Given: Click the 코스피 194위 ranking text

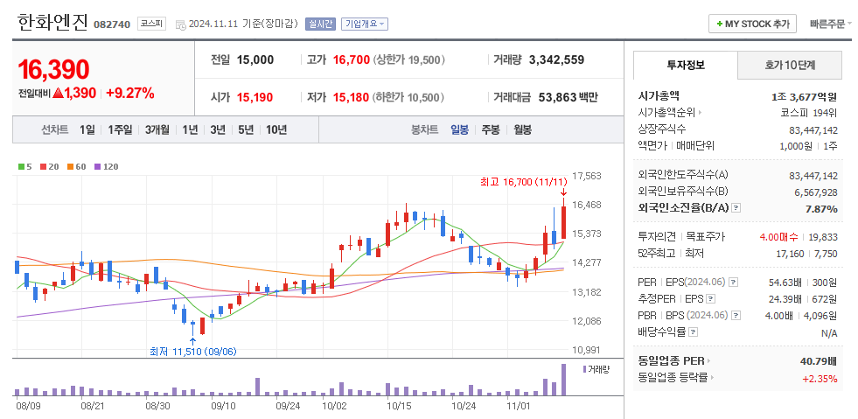Looking at the screenshot, I should click(x=809, y=113).
